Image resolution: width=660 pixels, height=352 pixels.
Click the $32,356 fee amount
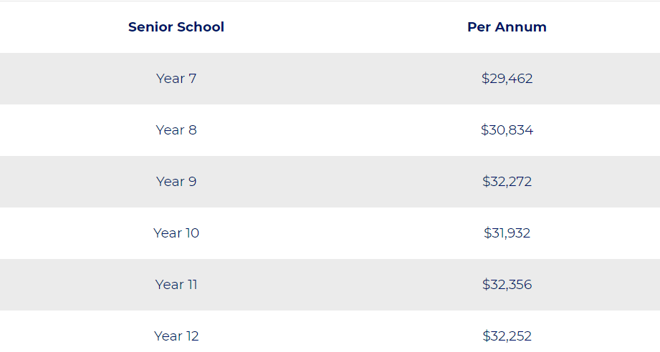pos(507,285)
